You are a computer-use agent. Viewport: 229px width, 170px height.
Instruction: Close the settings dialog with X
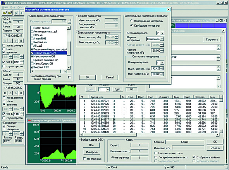click(169, 10)
